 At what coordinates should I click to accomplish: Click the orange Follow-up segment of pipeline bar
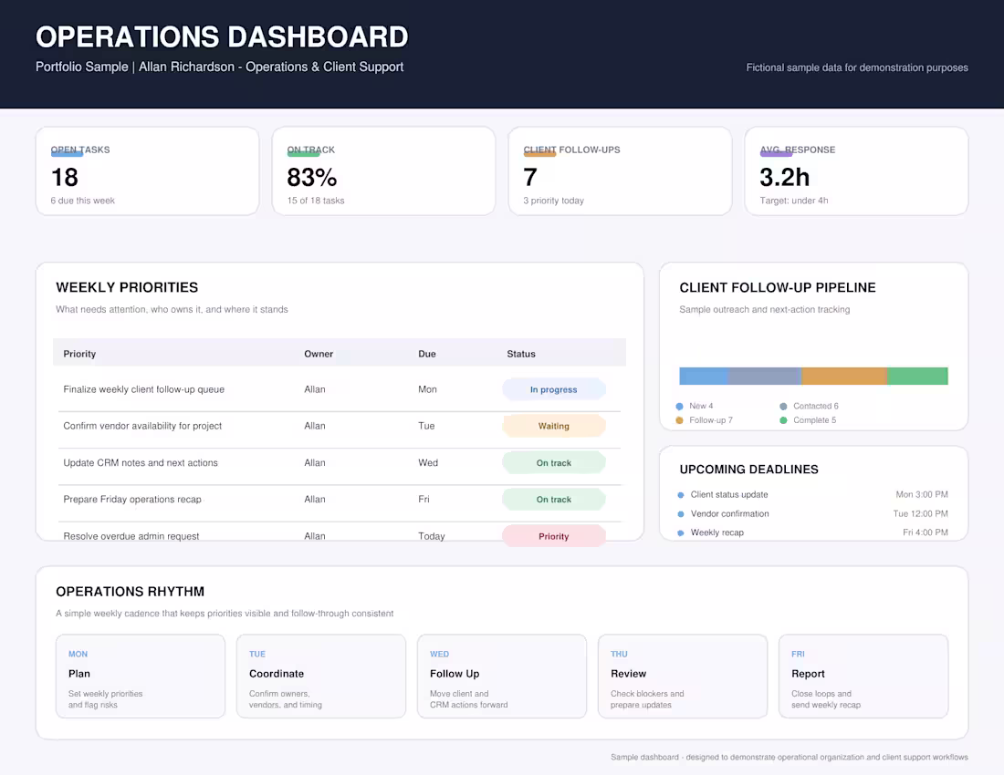(x=844, y=376)
